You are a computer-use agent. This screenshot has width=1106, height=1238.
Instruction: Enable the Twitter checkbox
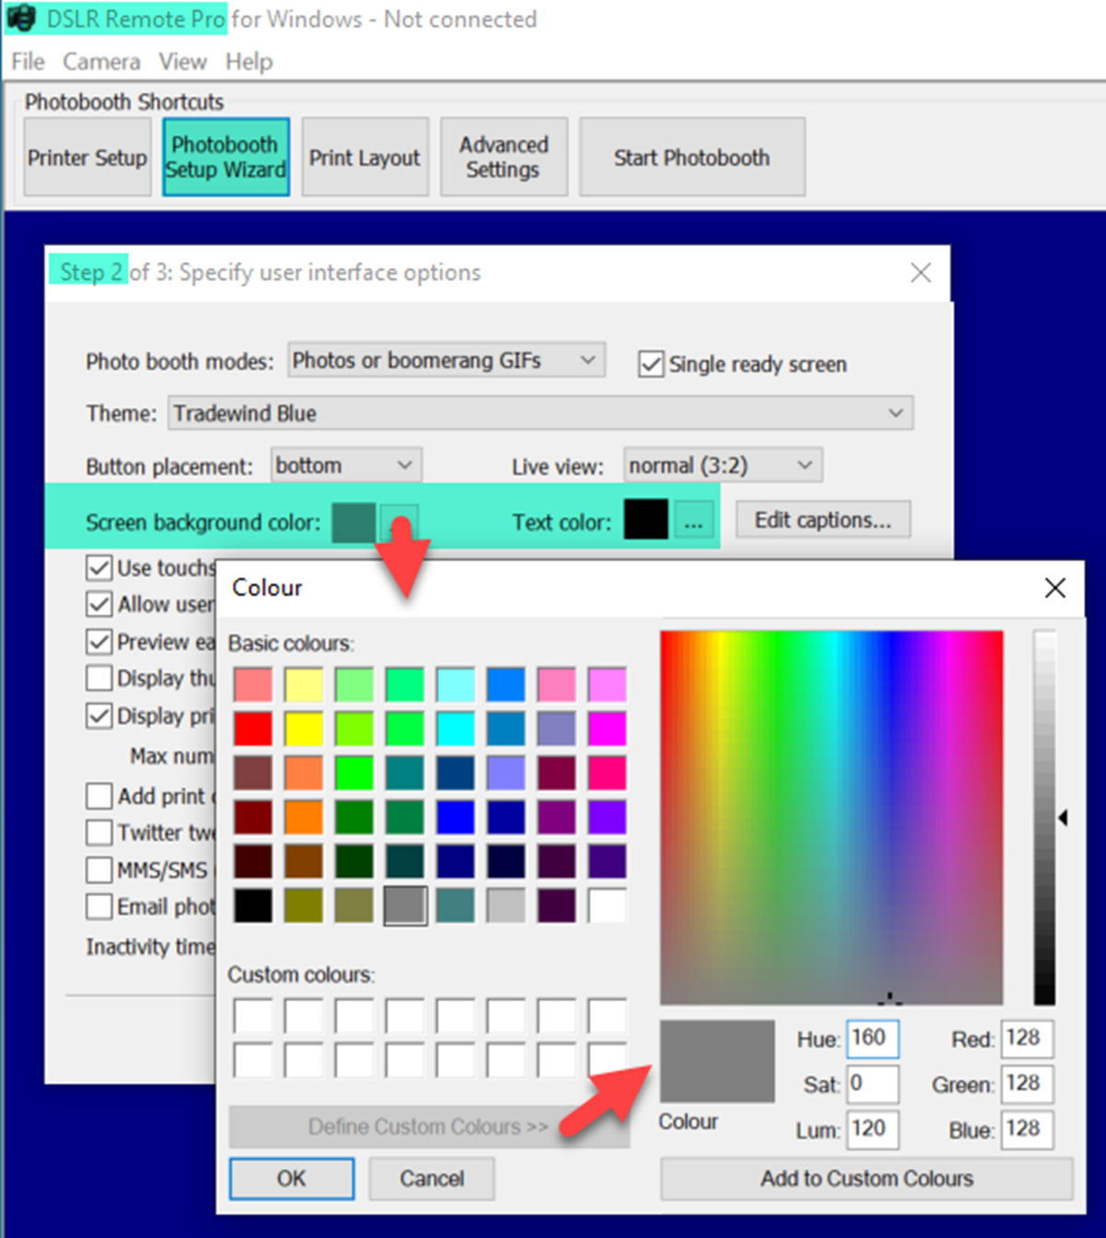pyautogui.click(x=99, y=833)
